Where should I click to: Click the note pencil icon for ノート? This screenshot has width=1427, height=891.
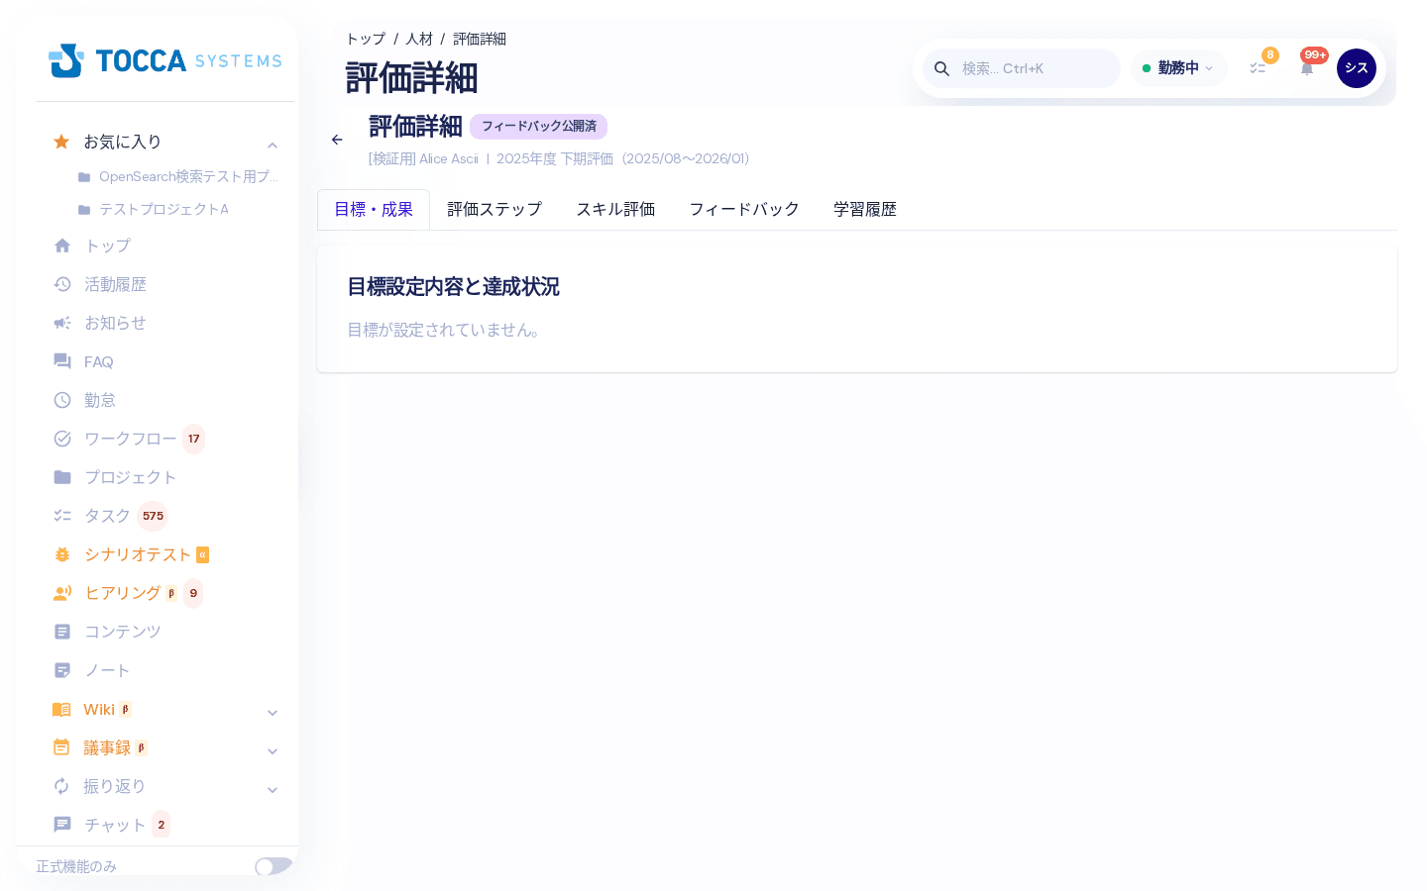click(x=62, y=670)
